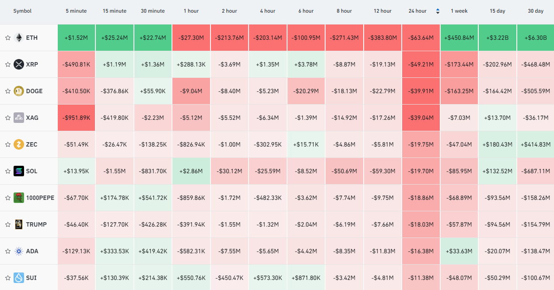
Task: Click the red XAG 5 minute cell
Action: click(76, 118)
